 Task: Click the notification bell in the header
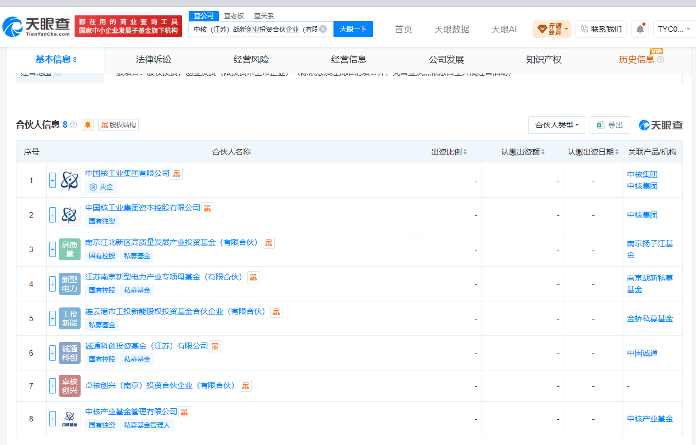tap(640, 29)
